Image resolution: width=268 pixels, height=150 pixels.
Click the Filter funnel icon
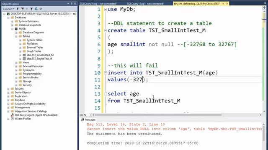pos(31,9)
